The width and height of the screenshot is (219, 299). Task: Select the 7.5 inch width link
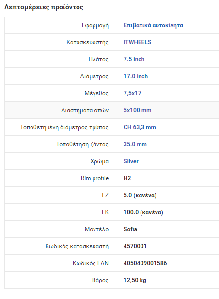[x=134, y=59]
